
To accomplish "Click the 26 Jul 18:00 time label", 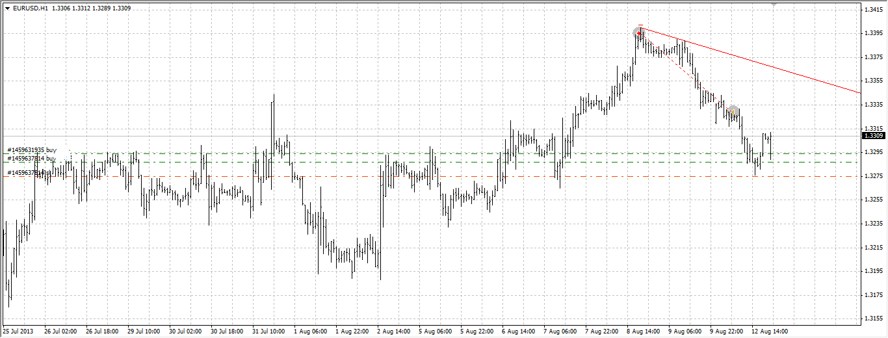I will click(x=102, y=331).
